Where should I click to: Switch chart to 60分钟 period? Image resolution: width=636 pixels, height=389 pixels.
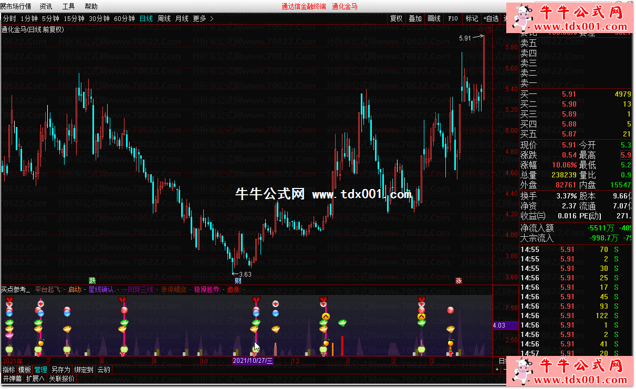[x=124, y=18]
